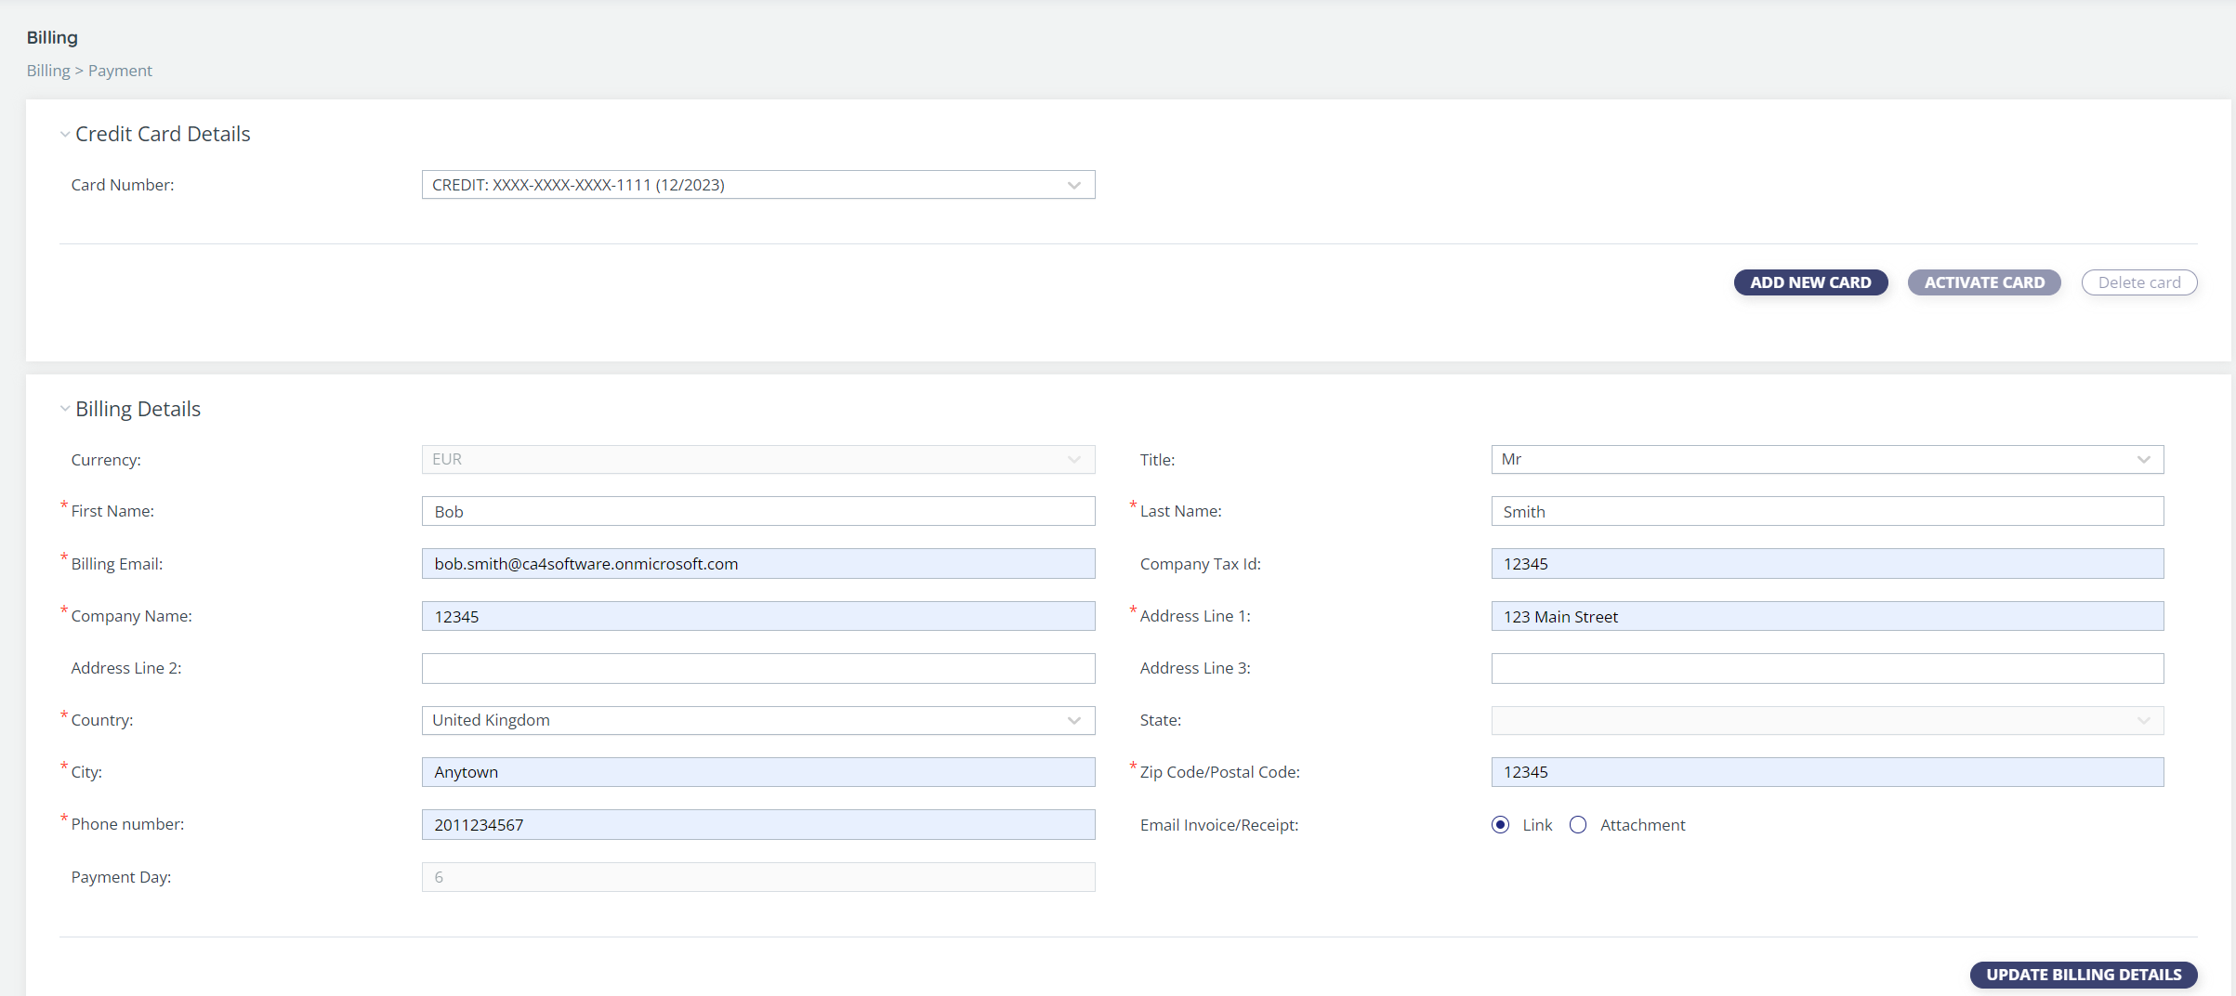Viewport: 2236px width, 996px height.
Task: Collapse the Billing Details section
Action: [65, 409]
